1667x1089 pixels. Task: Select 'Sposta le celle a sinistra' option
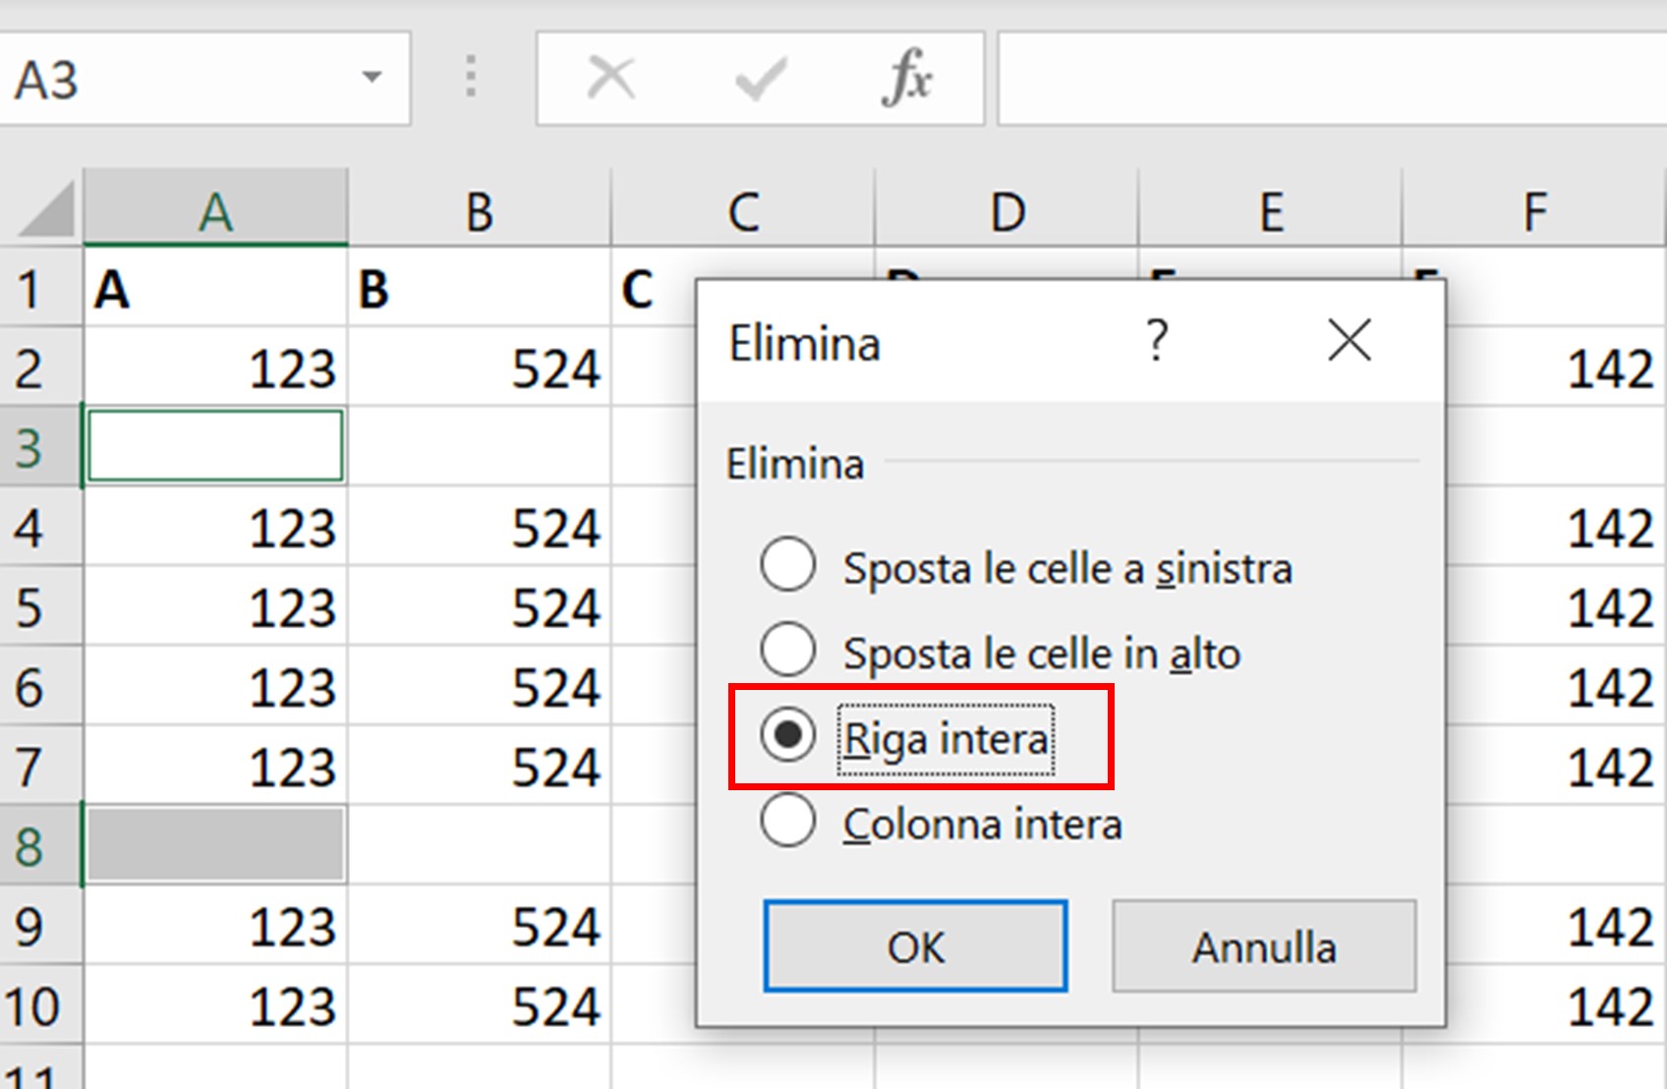[x=1026, y=567]
